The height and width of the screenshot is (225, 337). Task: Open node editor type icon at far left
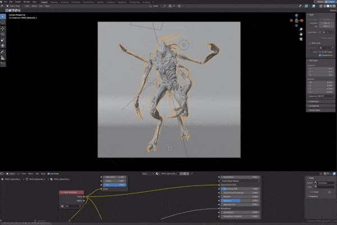(2, 174)
